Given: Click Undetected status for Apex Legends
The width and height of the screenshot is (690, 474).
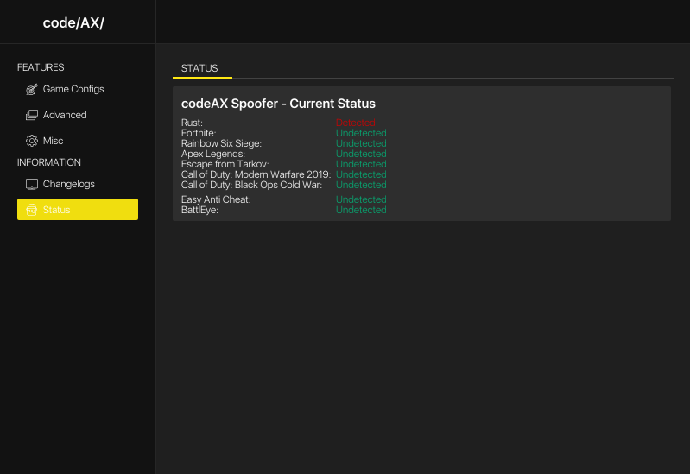Looking at the screenshot, I should tap(361, 154).
